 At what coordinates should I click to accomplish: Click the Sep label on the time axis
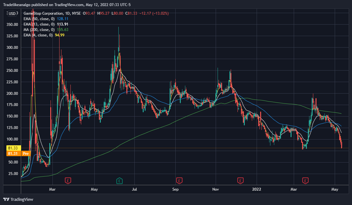pyautogui.click(x=175, y=189)
